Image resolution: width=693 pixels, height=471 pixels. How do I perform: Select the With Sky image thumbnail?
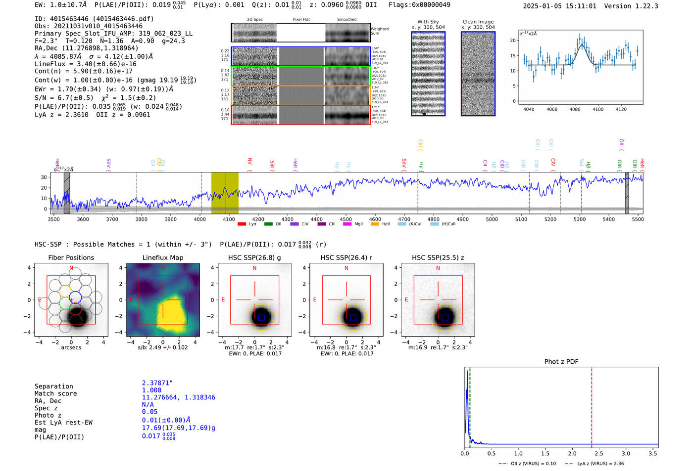(x=428, y=74)
